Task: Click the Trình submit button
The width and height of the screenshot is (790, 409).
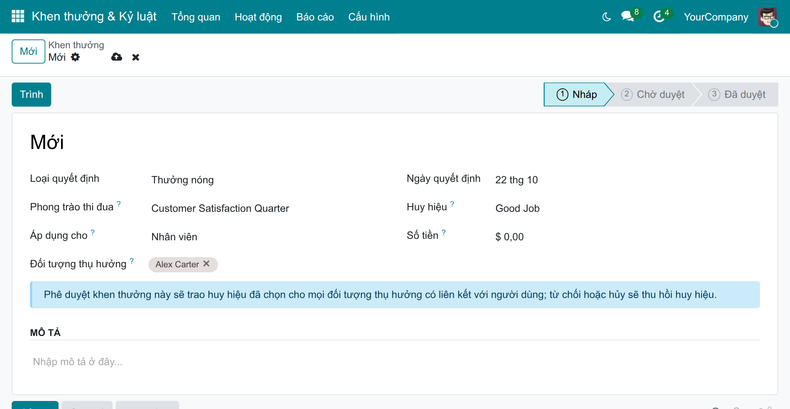Action: point(31,95)
